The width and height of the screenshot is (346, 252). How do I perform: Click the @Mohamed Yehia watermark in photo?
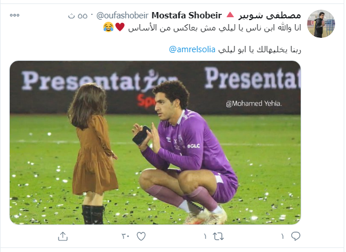click(254, 103)
